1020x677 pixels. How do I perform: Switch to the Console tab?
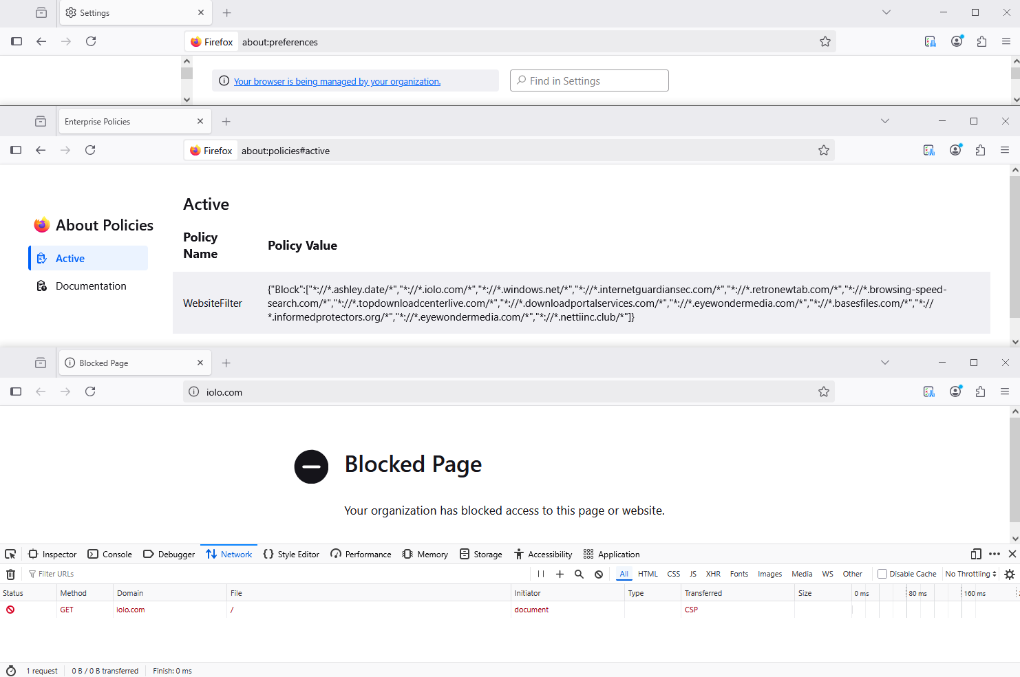coord(110,554)
